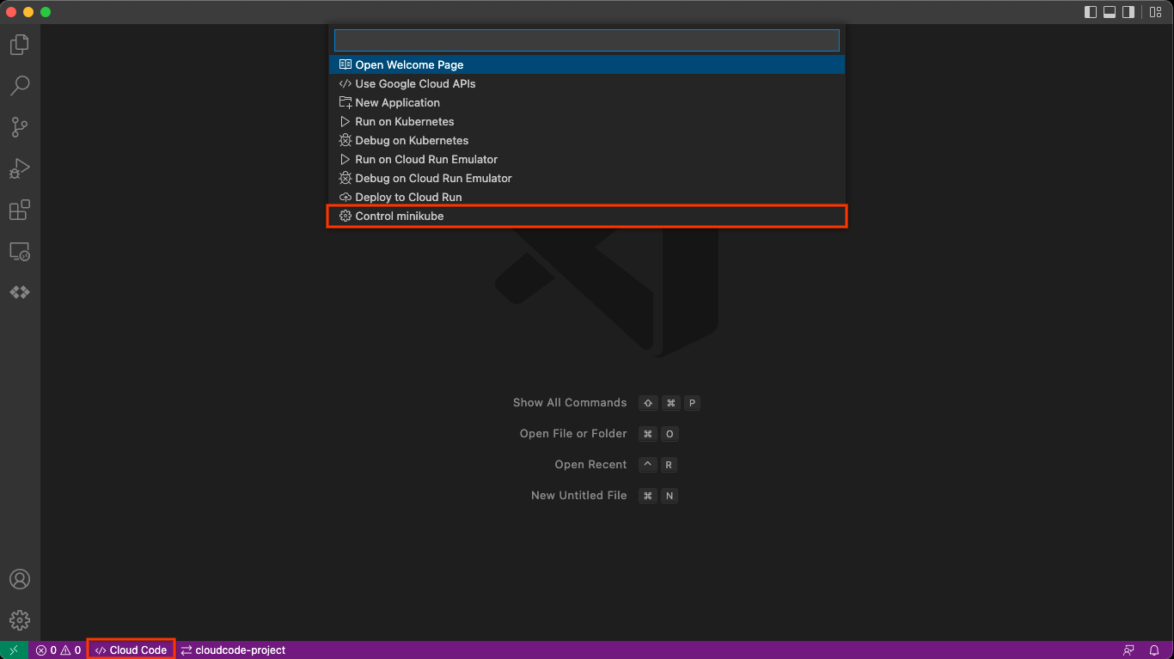Viewport: 1174px width, 659px height.
Task: Choose New Application
Action: pos(587,102)
